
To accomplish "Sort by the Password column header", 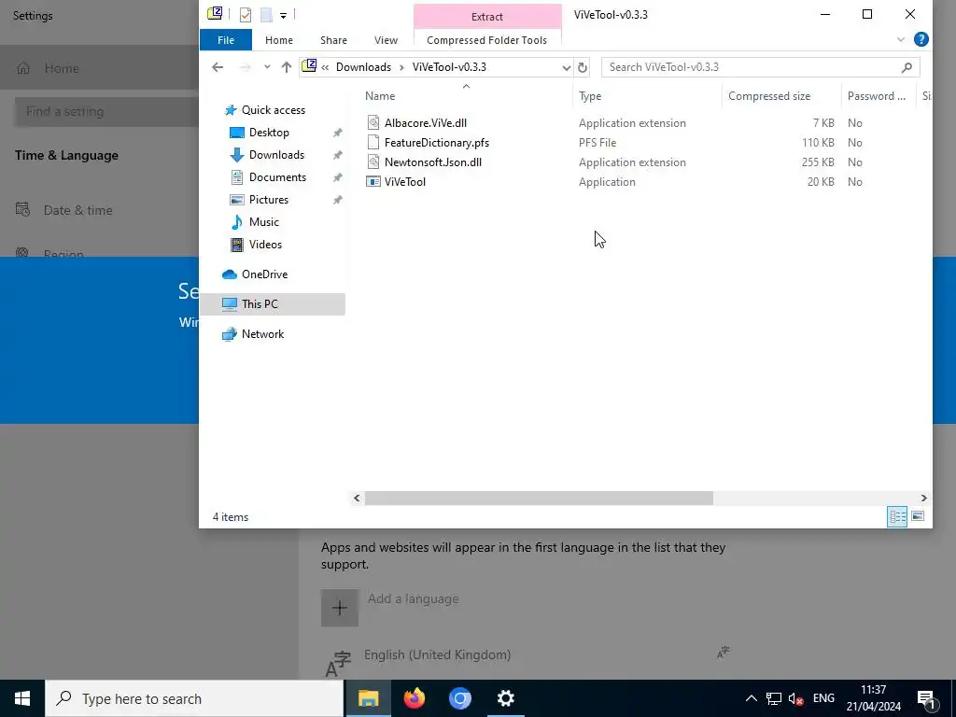I will [878, 96].
